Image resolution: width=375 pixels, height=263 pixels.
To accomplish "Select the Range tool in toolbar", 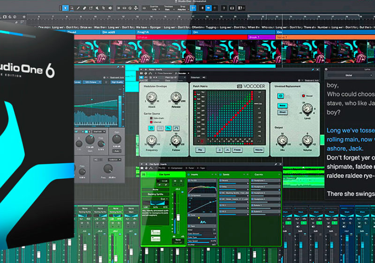I will (72, 8).
